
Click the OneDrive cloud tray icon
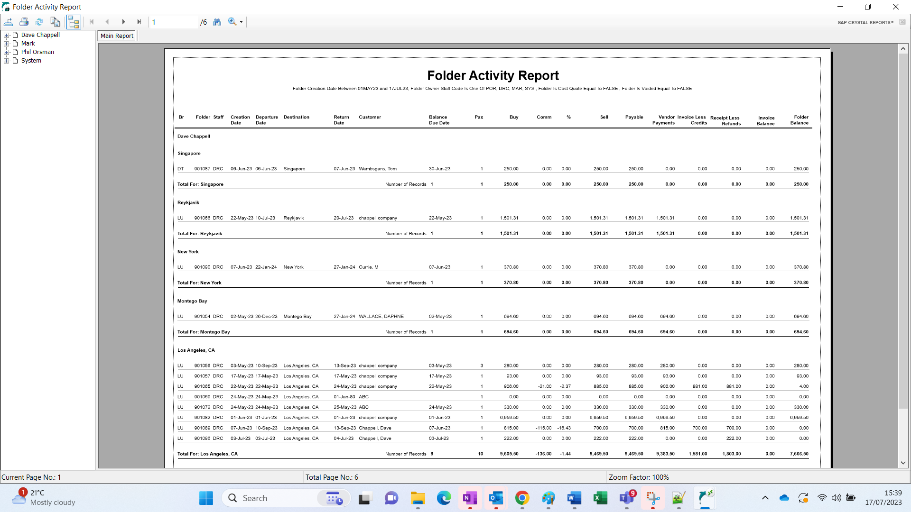784,498
